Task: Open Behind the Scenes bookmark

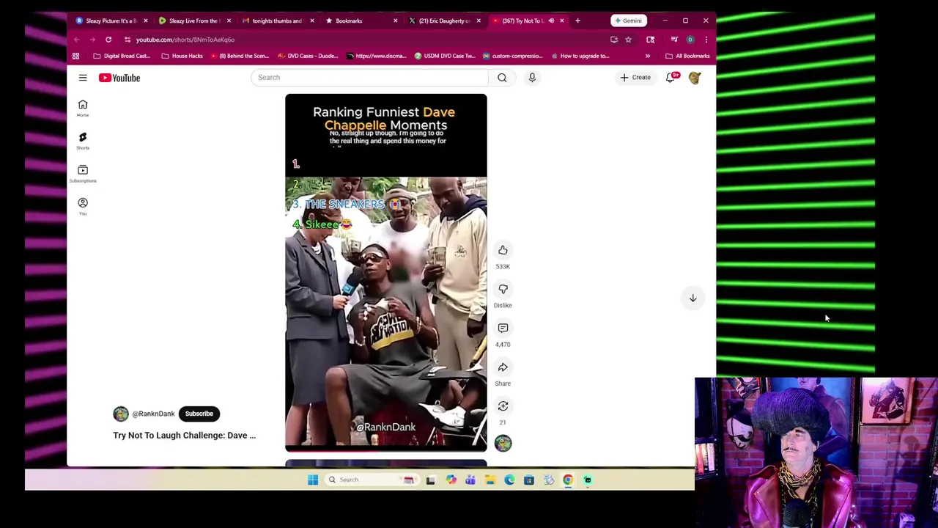Action: 239,56
